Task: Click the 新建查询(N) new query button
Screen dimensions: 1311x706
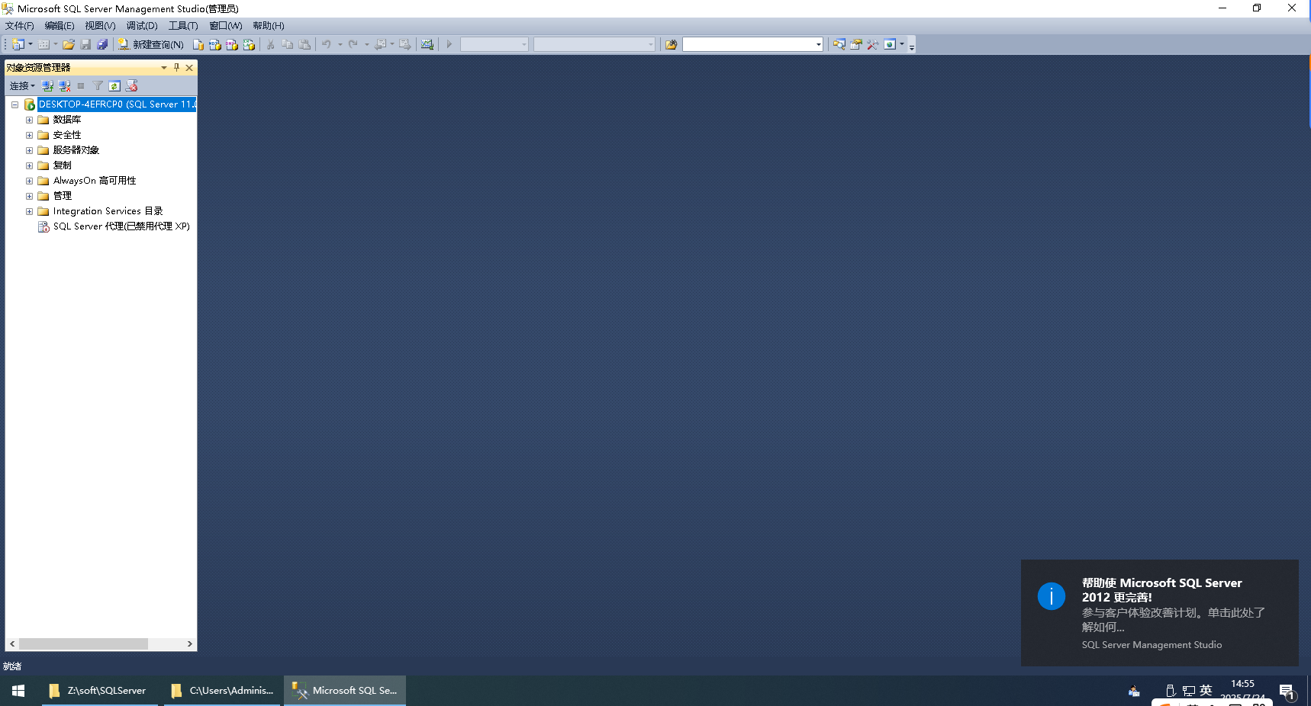Action: [151, 44]
